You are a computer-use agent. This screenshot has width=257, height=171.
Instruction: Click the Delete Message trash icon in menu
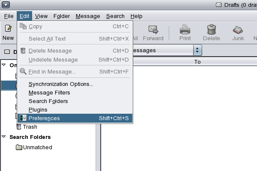[x=23, y=50]
